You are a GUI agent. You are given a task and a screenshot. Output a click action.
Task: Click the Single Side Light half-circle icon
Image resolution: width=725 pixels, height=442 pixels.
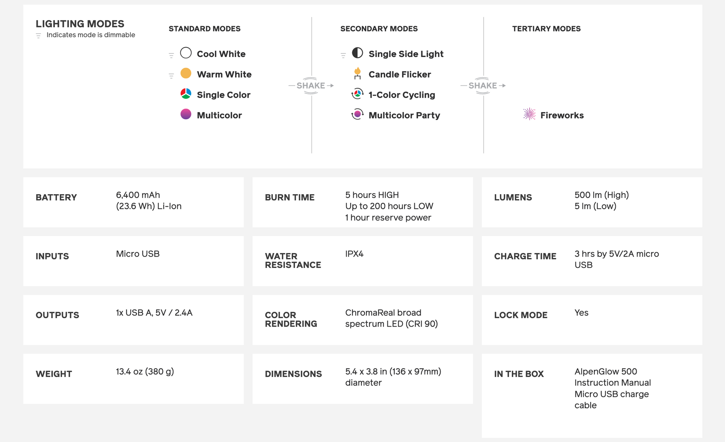tap(358, 53)
